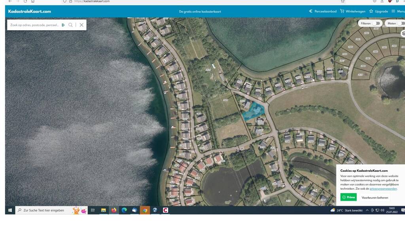Click the address search input field
The width and height of the screenshot is (405, 227).
pos(35,25)
